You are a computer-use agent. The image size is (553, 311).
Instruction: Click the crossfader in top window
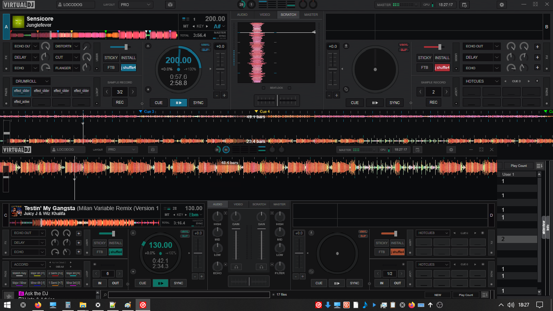[277, 100]
